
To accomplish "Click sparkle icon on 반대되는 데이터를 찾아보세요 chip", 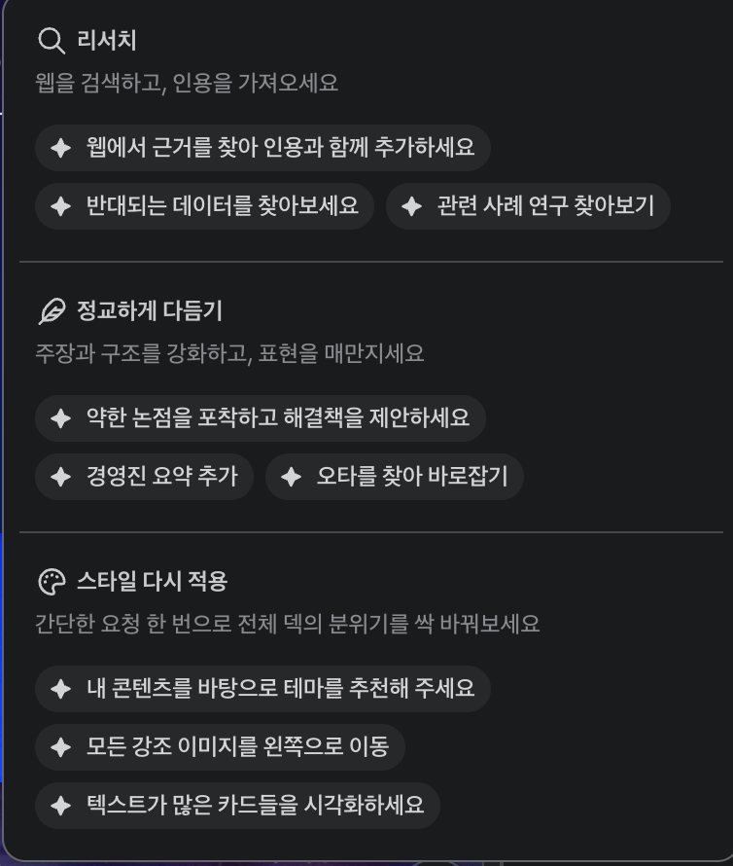I will 61,206.
